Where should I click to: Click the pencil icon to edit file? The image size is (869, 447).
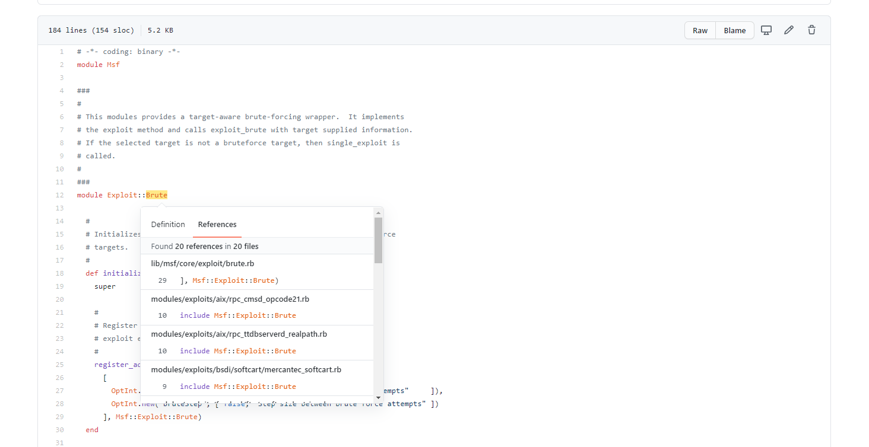click(789, 30)
